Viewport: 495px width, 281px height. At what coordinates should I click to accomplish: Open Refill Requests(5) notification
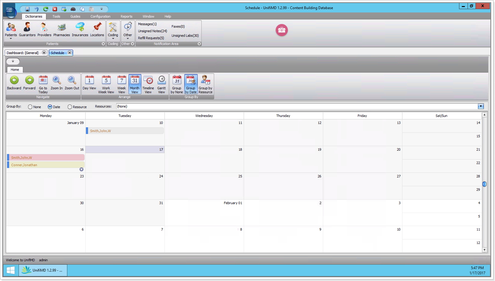click(151, 38)
